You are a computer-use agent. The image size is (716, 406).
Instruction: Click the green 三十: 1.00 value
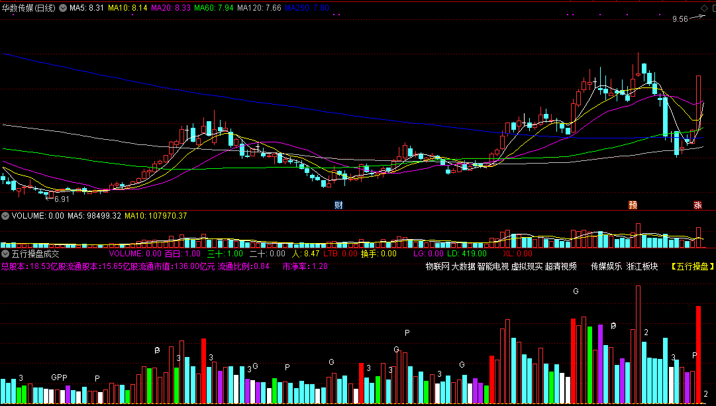click(225, 254)
